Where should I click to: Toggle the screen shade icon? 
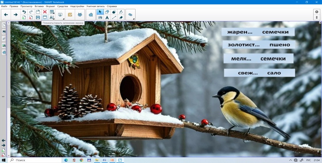(x=45, y=18)
